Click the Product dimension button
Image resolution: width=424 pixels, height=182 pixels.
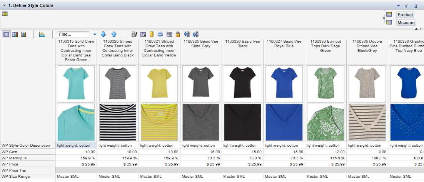405,15
